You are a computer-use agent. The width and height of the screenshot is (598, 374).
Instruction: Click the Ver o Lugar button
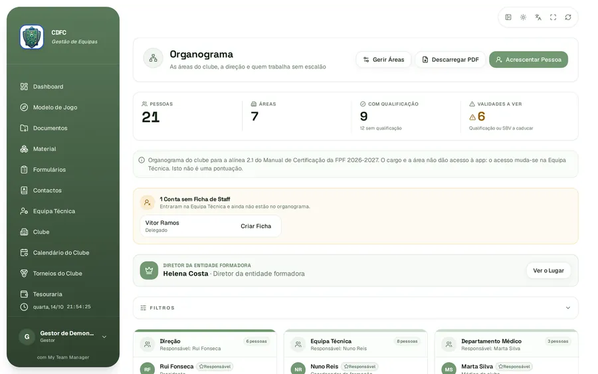tap(548, 270)
